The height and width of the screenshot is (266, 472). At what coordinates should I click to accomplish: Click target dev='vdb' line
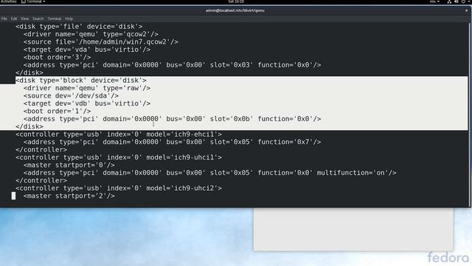[x=87, y=103]
